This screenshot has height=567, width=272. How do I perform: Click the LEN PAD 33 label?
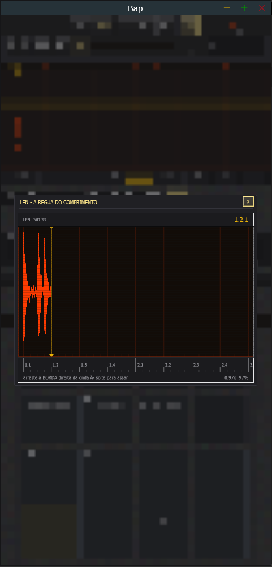[x=34, y=220]
